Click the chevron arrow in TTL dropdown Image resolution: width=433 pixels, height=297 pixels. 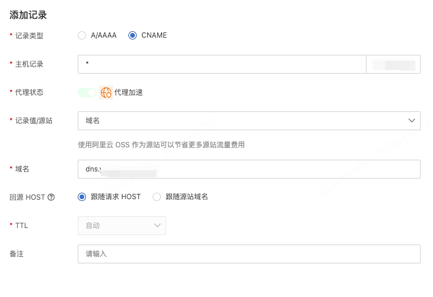pos(157,226)
